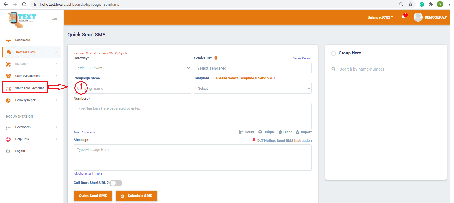454x203 pixels.
Task: Click the plus icon beside Sender-ID
Action: coord(216,58)
